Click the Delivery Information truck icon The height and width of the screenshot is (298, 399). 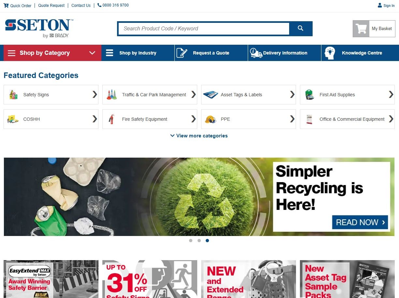point(256,53)
